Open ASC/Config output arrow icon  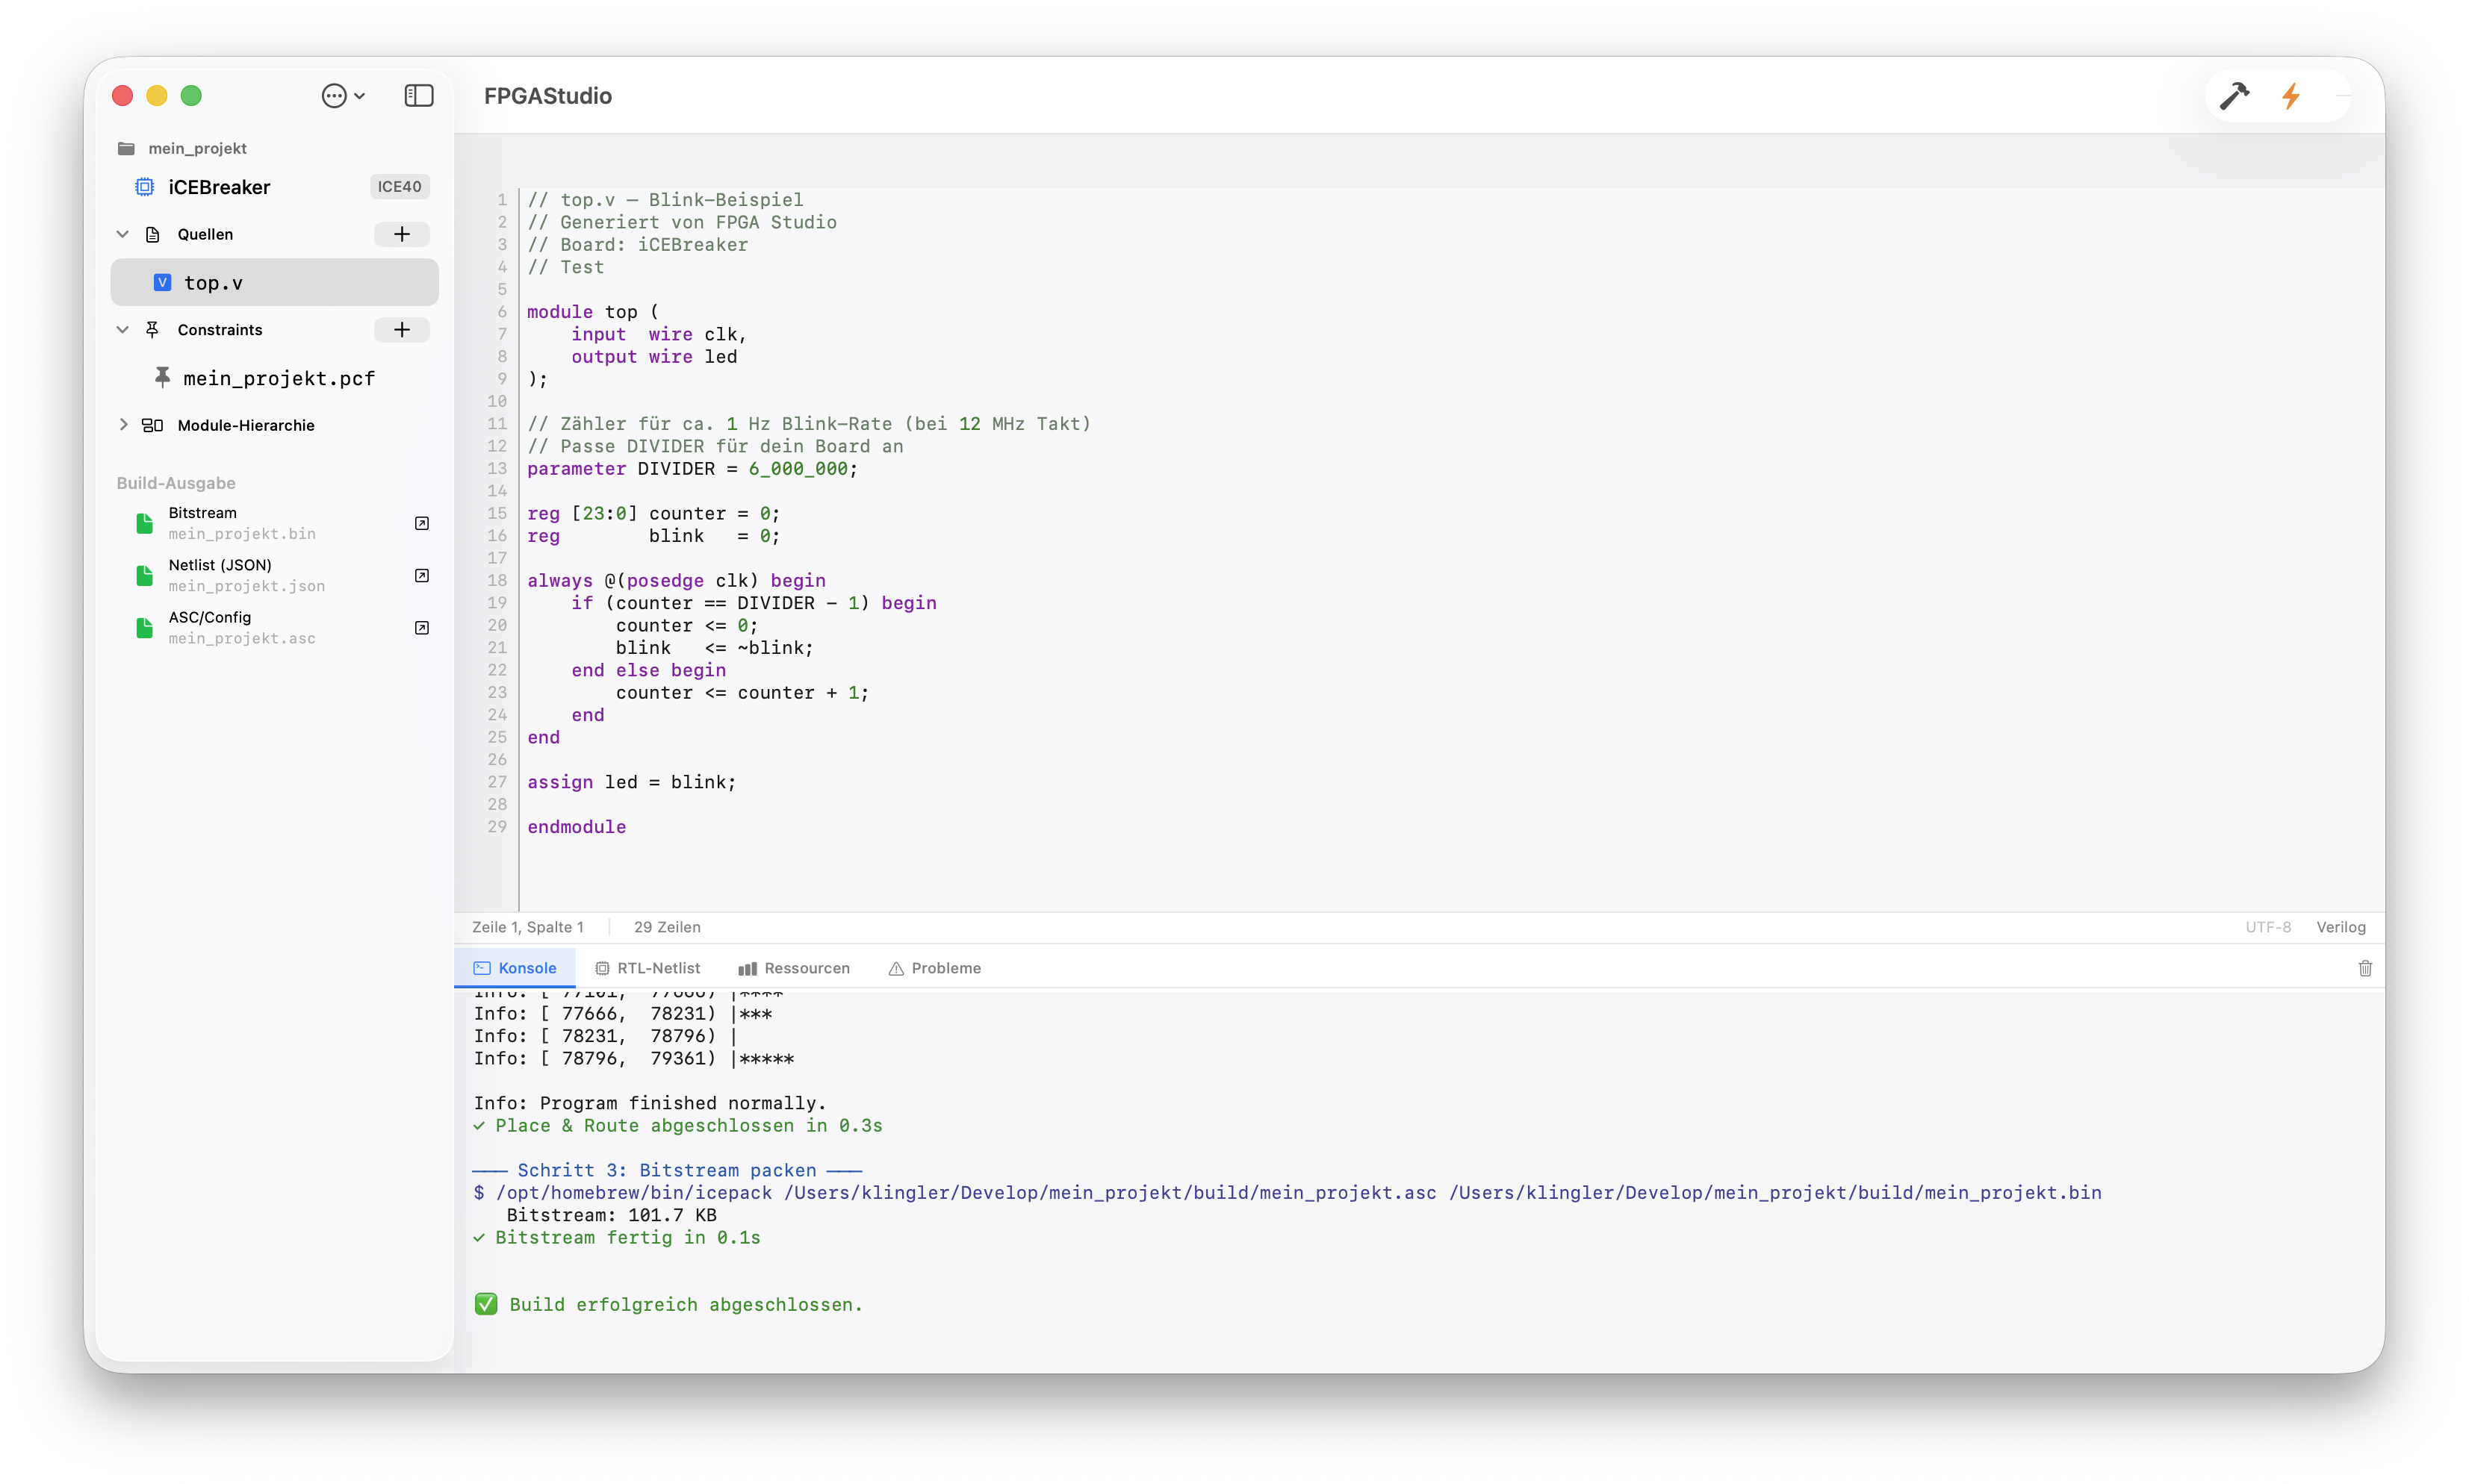coord(421,628)
